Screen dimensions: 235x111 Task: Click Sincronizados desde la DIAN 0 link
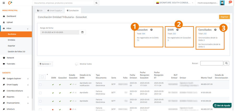tap(204, 40)
